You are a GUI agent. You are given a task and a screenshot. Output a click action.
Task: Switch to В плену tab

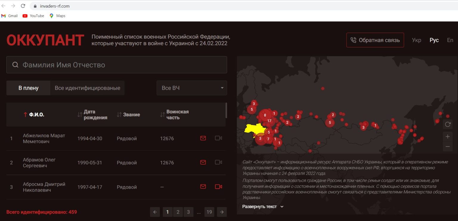click(28, 88)
